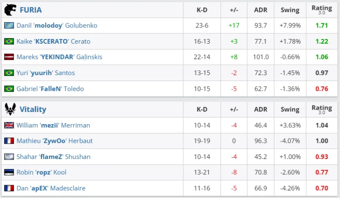The image size is (340, 198).
Task: Click the Latvian flag next to YEKINDAR
Action: [9, 57]
